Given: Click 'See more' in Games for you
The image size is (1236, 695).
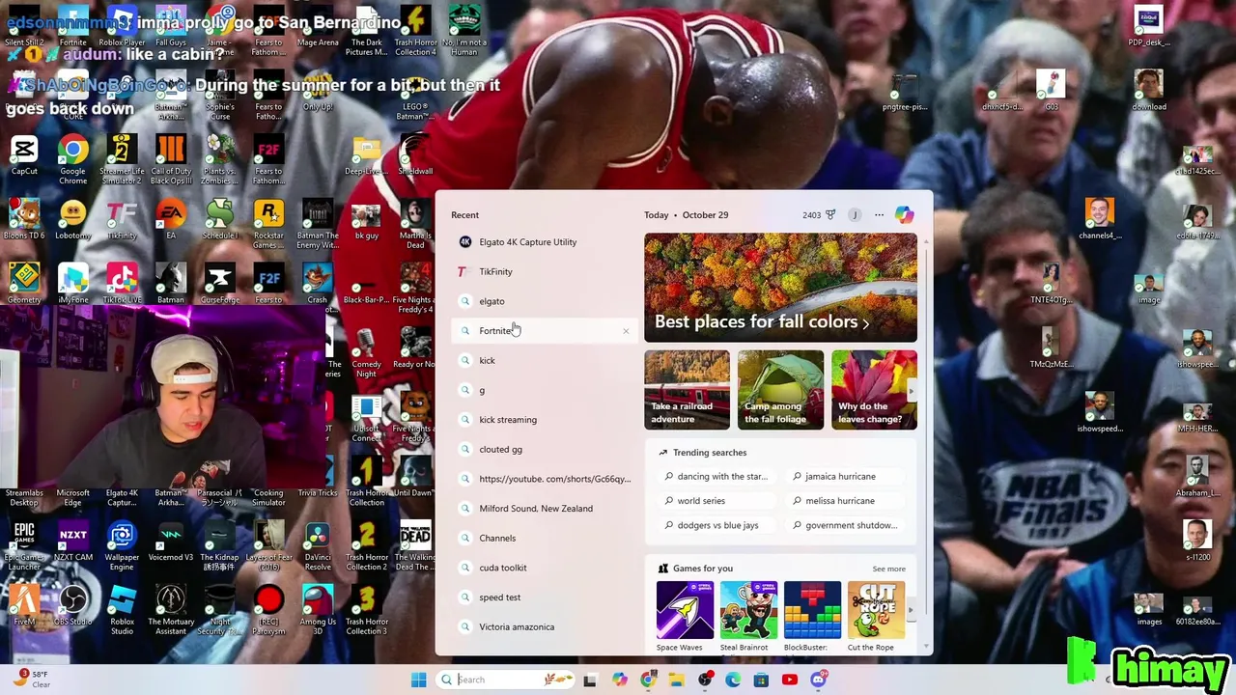Looking at the screenshot, I should click(x=888, y=569).
